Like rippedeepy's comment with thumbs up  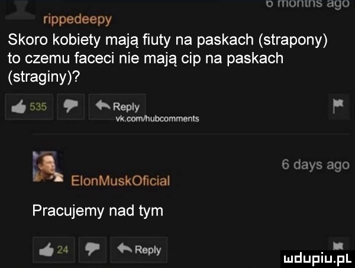point(29,106)
